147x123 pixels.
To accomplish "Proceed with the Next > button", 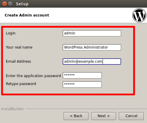I will point(103,116).
